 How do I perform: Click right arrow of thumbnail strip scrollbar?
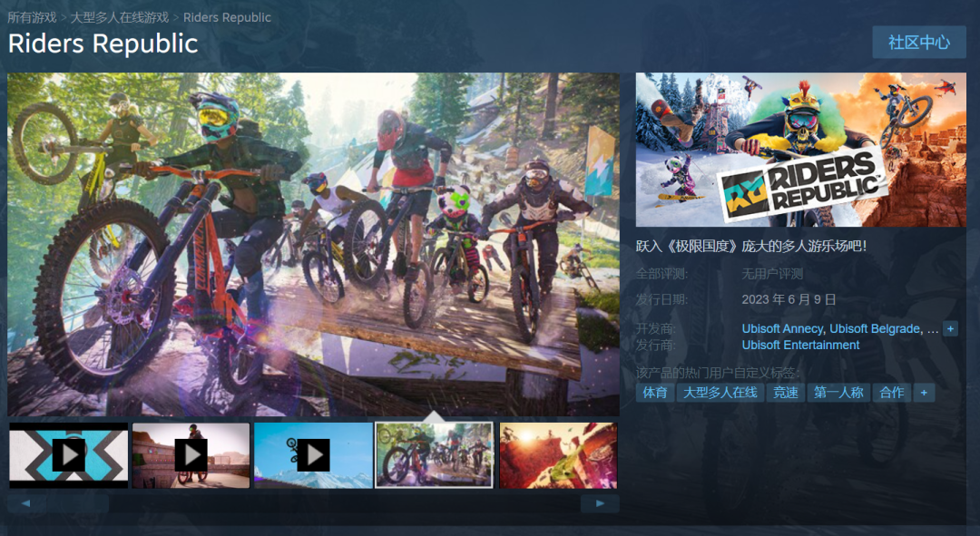tap(600, 503)
